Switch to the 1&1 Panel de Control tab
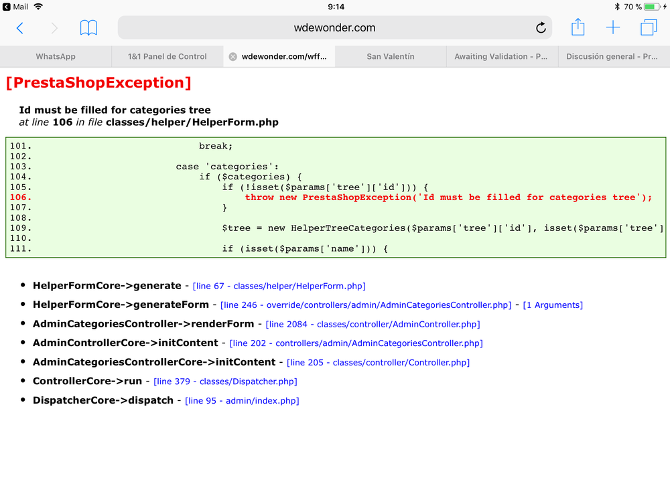 167,56
